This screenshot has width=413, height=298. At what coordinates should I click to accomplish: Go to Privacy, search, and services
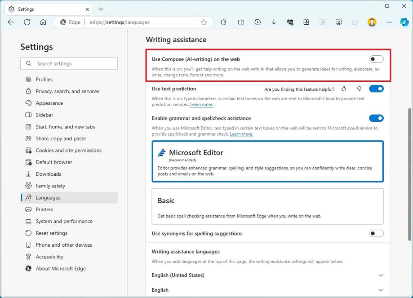tap(67, 91)
